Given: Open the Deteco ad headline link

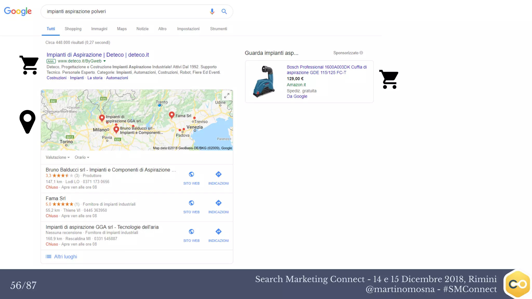Looking at the screenshot, I should coord(98,55).
